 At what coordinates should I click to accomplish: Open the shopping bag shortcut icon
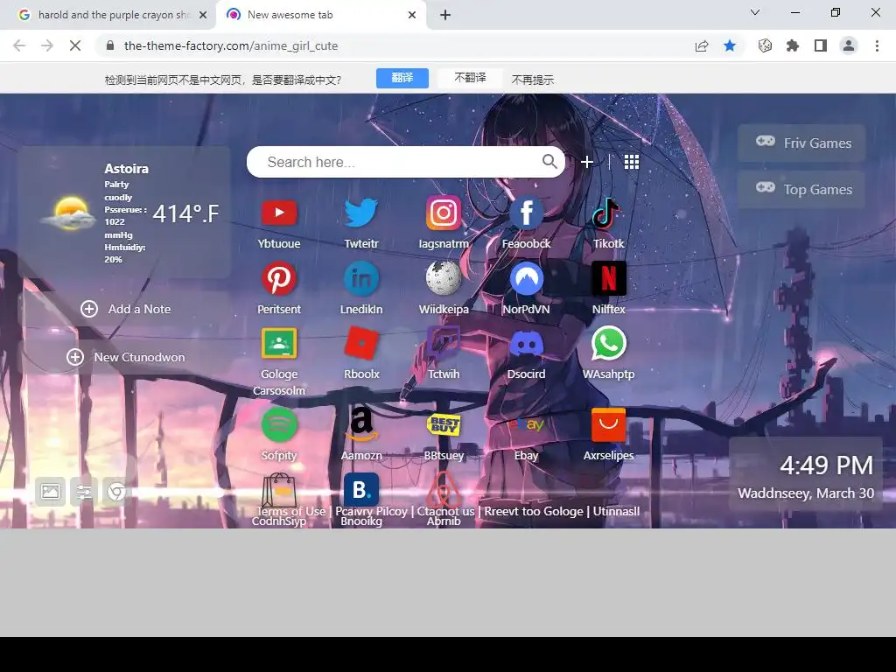(x=279, y=490)
